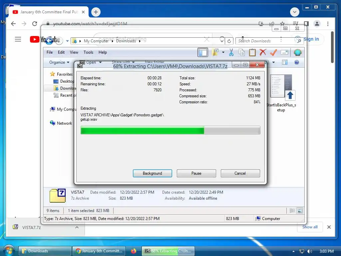This screenshot has width=341, height=256.
Task: Click the Rename toolbar icon
Action: tap(284, 52)
